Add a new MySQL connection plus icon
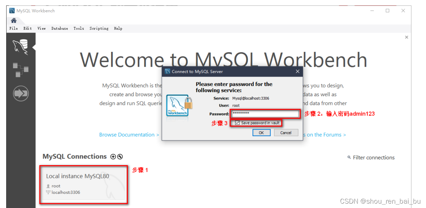 113,156
